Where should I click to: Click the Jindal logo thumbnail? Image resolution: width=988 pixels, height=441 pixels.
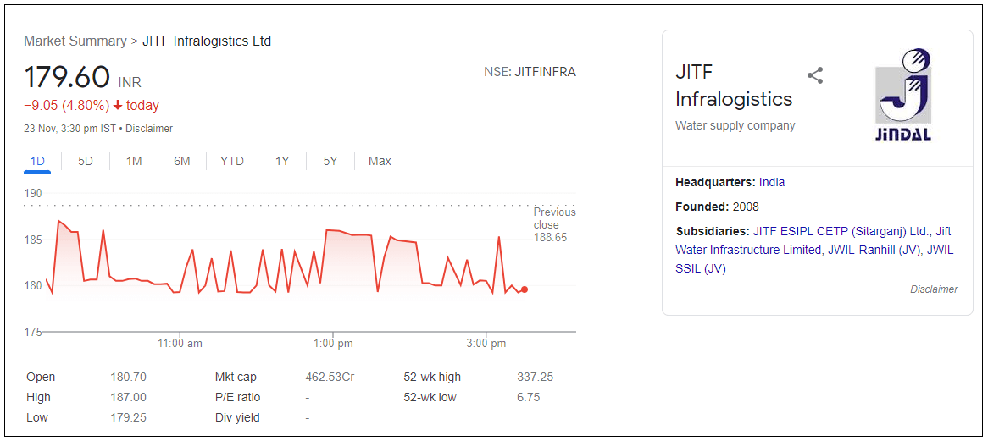click(x=903, y=95)
